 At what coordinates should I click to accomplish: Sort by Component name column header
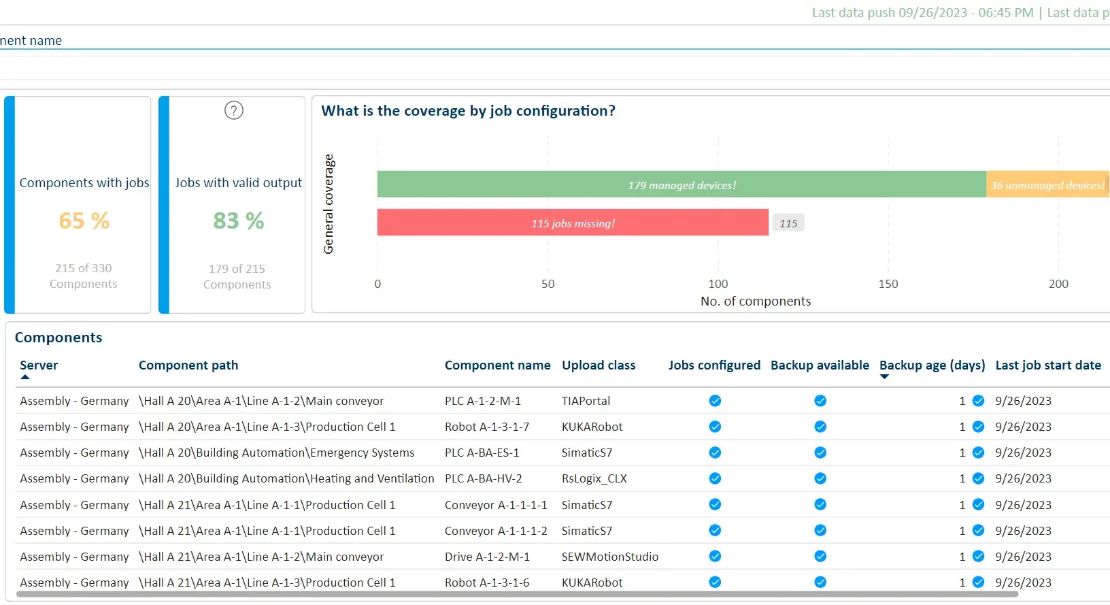point(498,365)
